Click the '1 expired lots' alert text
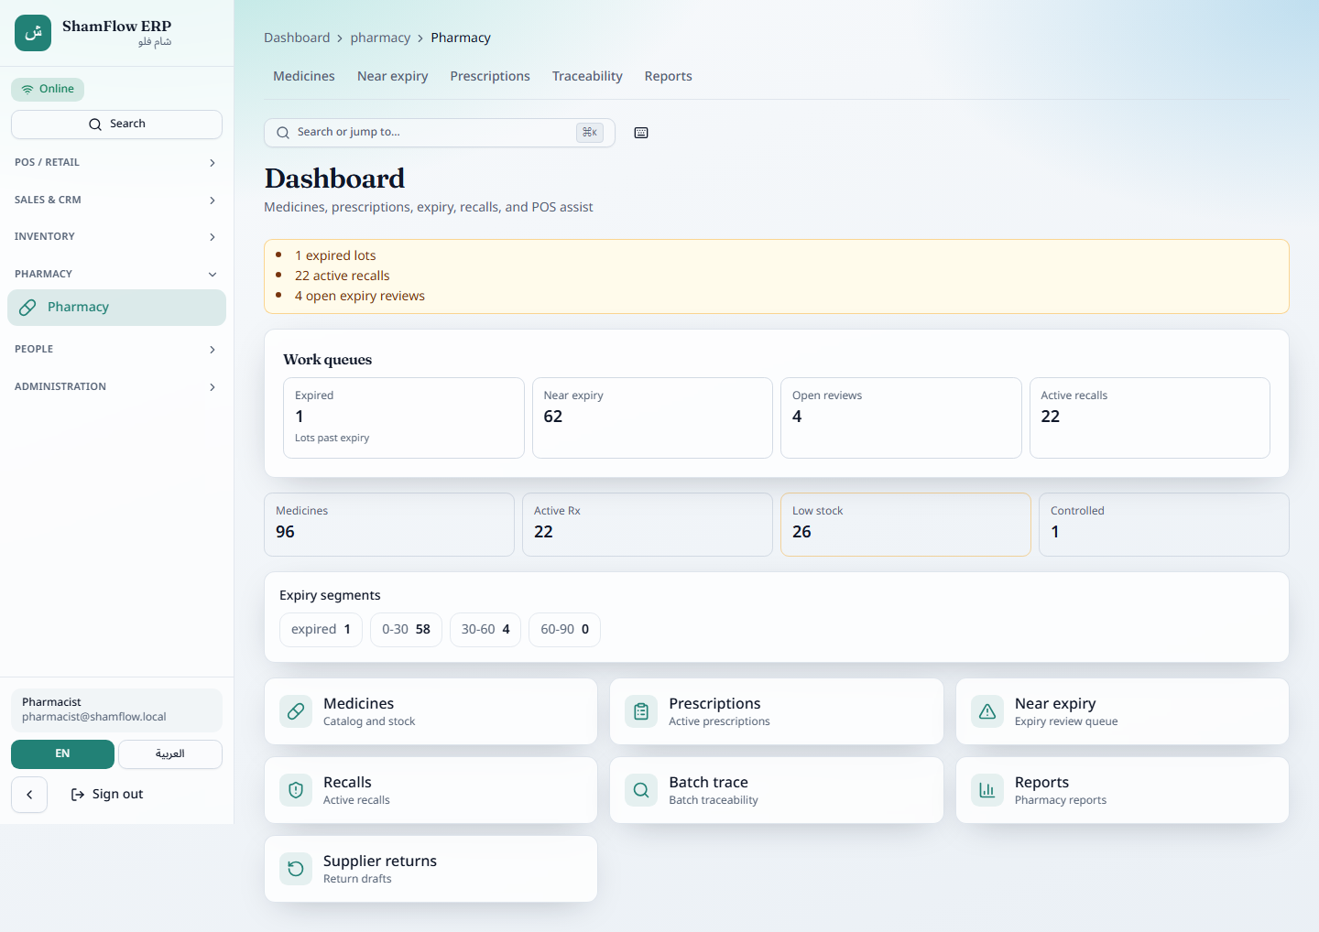This screenshot has width=1319, height=932. point(335,255)
